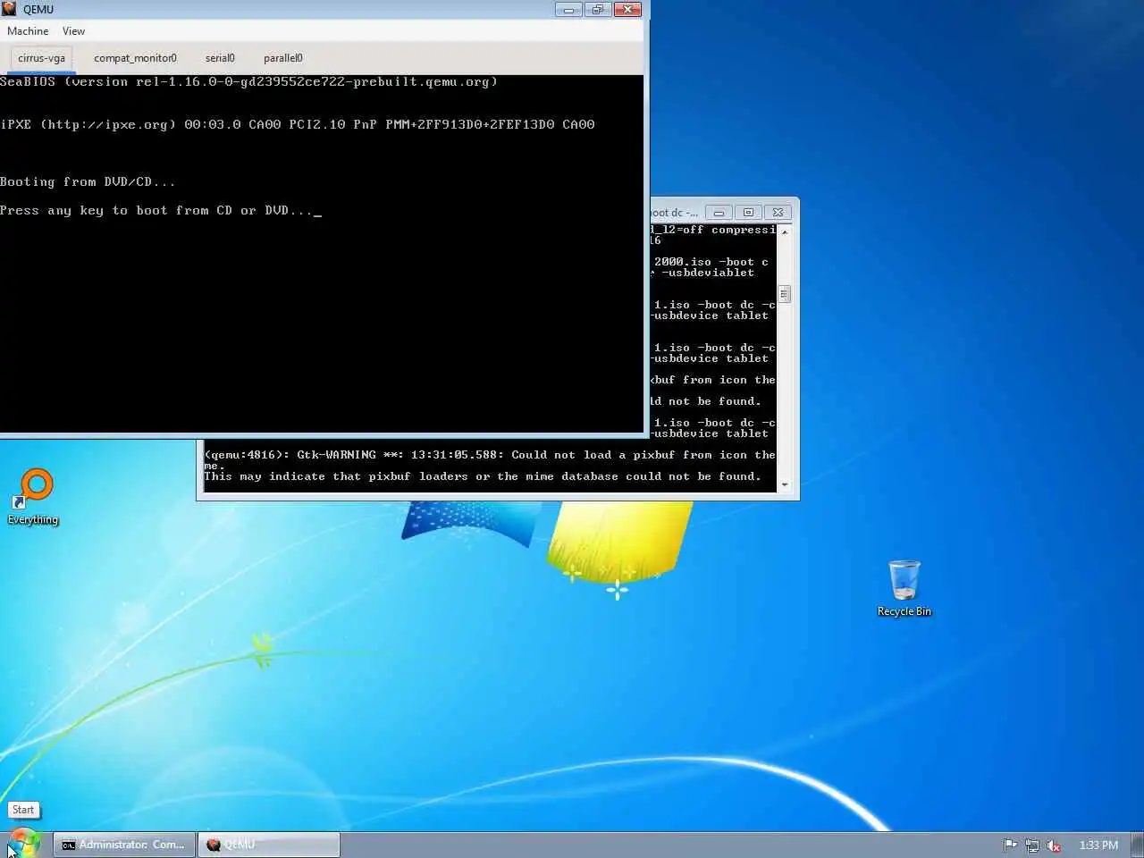Image resolution: width=1144 pixels, height=858 pixels.
Task: Click the Gtk-WARNING line in command prompt
Action: tap(490, 455)
